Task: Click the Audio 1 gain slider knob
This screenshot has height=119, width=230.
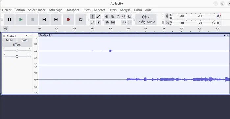Action: [17, 50]
